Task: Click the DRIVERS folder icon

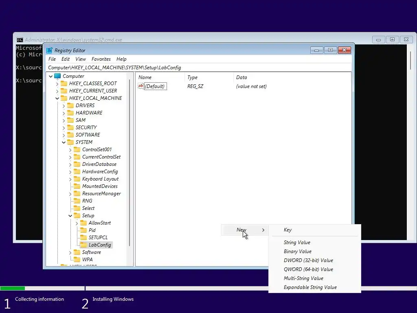Action: pos(70,106)
